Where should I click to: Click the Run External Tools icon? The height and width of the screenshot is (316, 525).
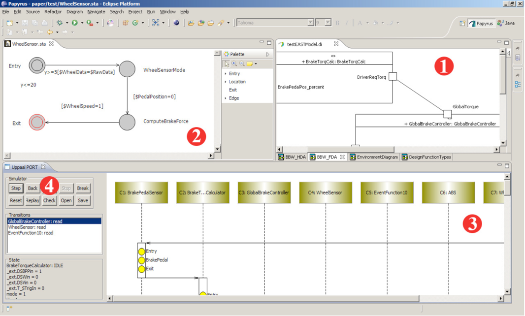[90, 23]
